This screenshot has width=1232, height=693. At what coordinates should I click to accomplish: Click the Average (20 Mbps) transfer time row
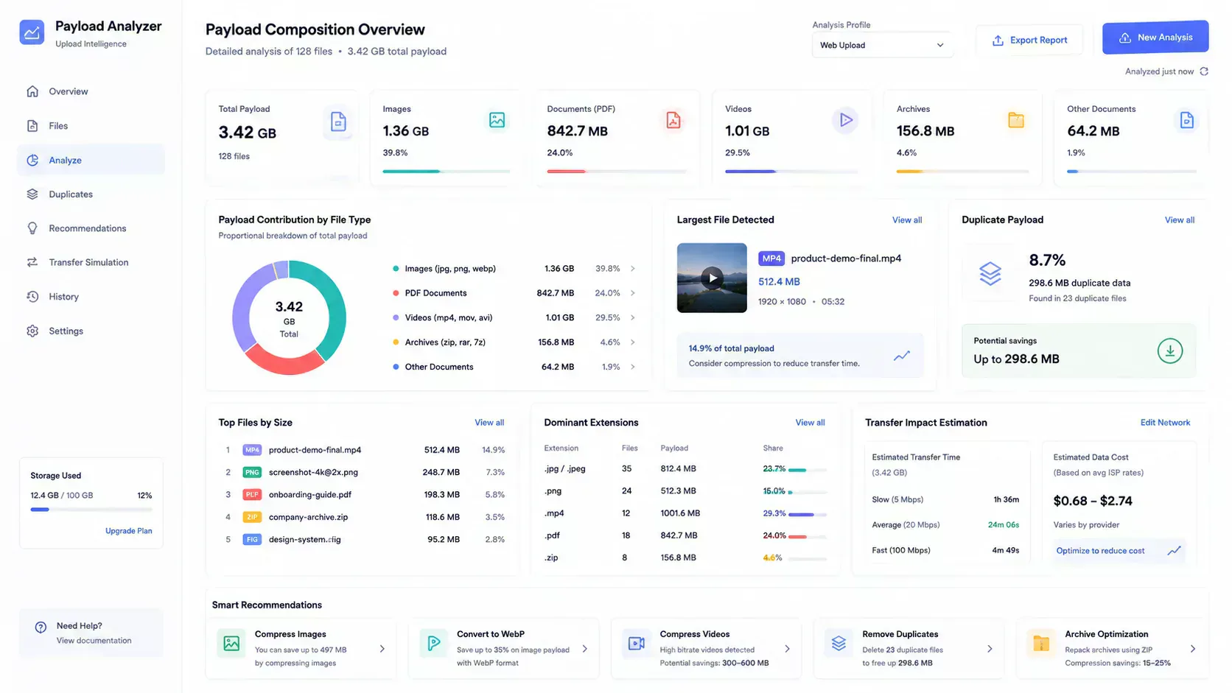(x=945, y=525)
